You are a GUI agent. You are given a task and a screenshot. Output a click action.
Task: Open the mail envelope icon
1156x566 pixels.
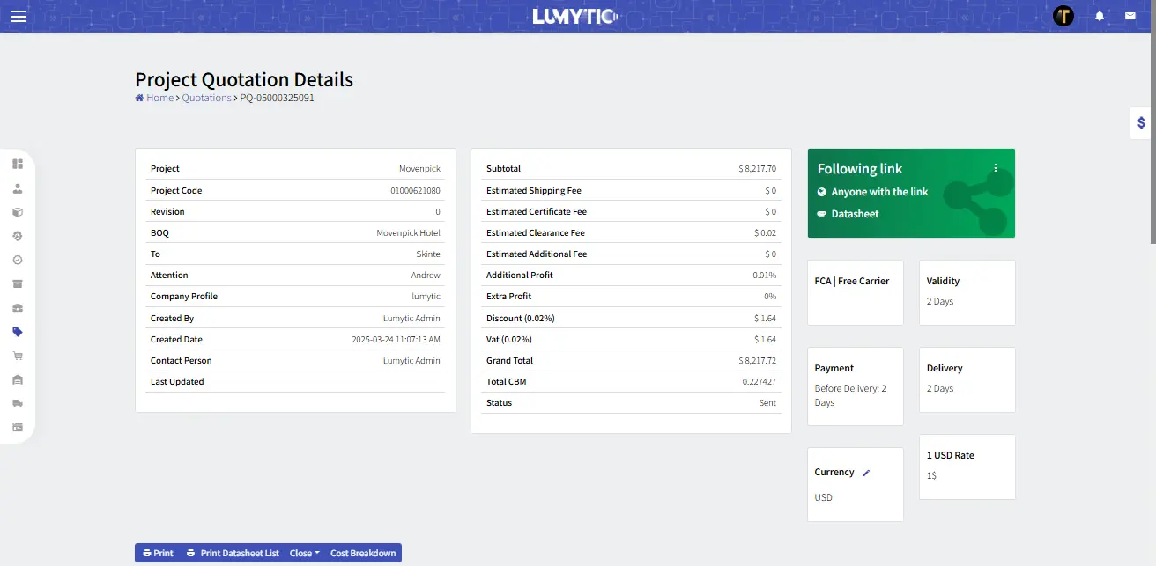[1130, 16]
